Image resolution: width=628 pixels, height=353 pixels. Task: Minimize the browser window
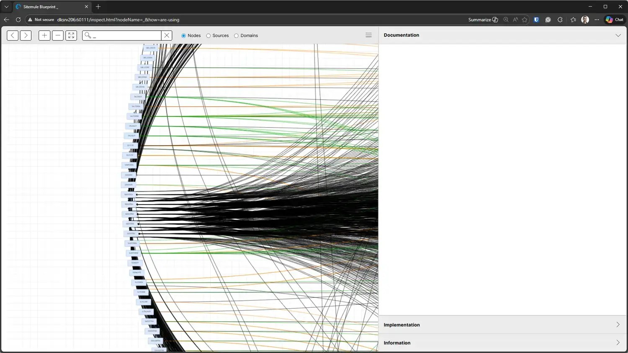590,7
